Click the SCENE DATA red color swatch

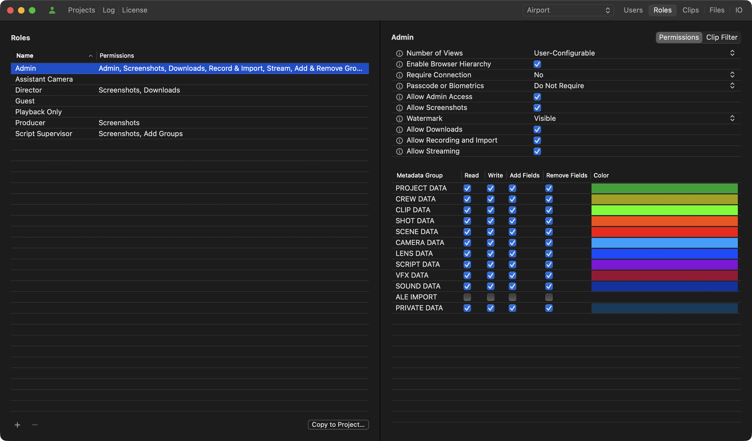point(664,232)
